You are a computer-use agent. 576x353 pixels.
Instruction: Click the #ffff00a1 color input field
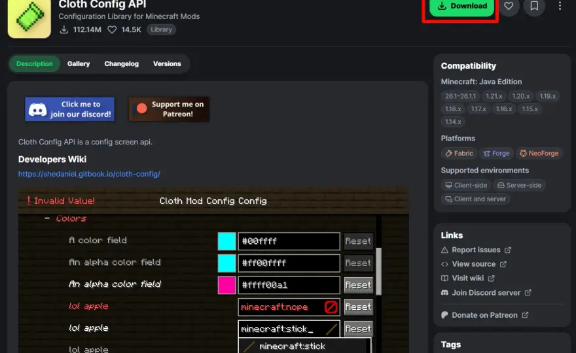pos(289,285)
